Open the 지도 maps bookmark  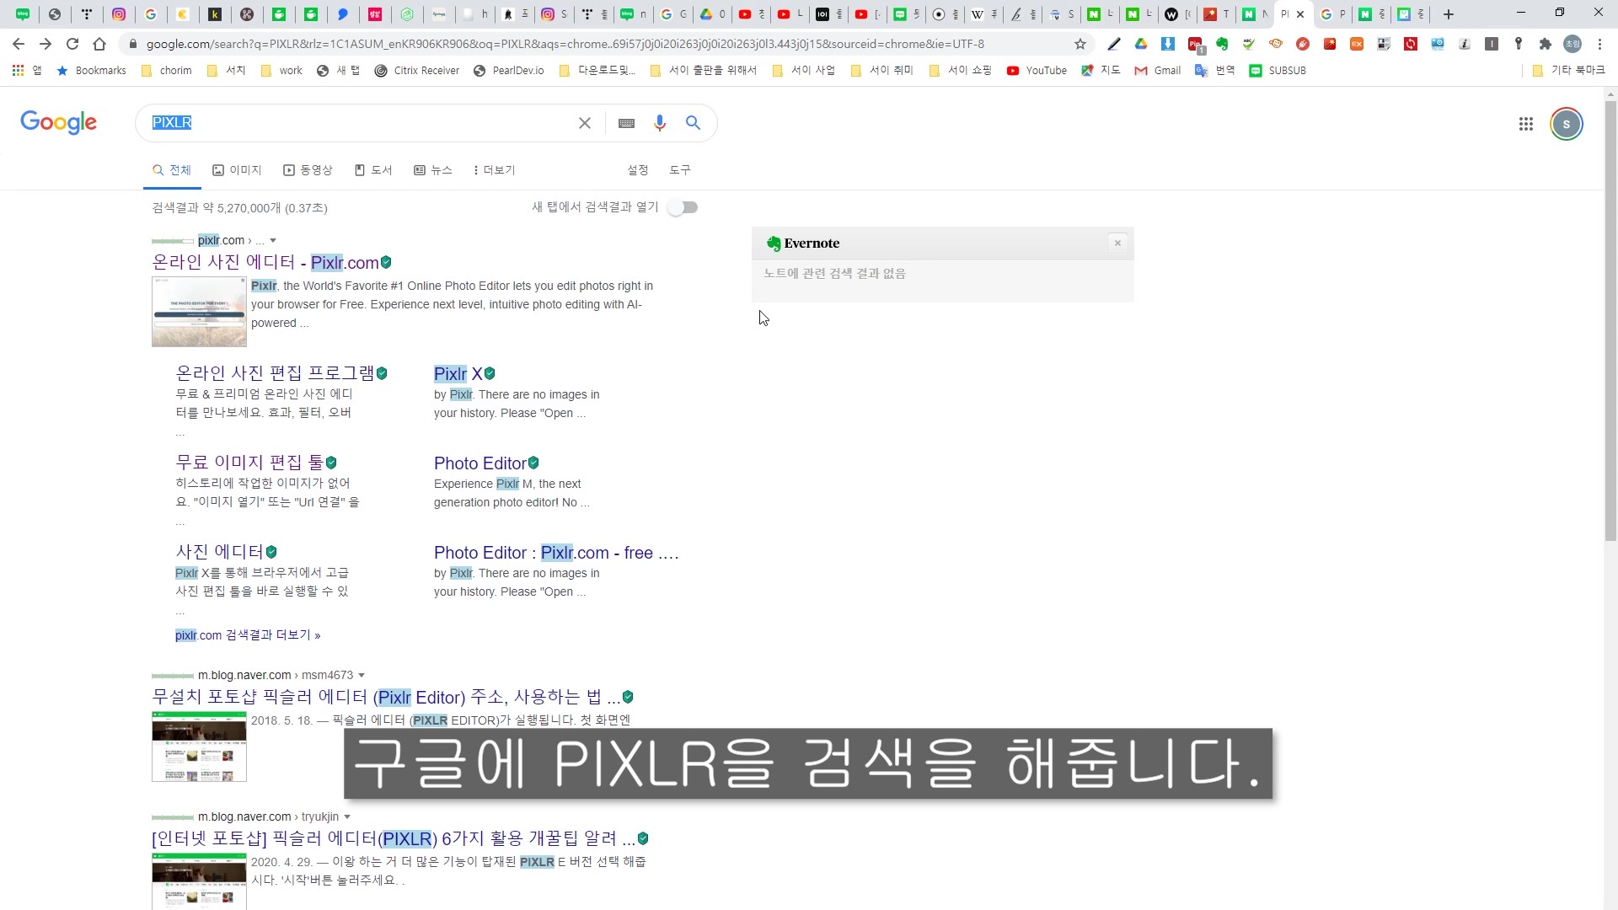[1101, 71]
